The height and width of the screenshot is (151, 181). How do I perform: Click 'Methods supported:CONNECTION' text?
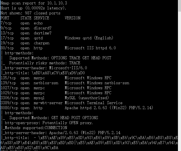(x=36, y=128)
